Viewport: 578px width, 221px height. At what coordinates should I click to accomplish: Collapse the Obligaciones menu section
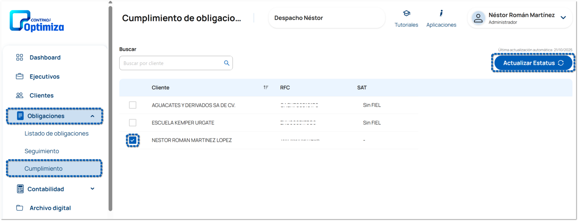[92, 116]
